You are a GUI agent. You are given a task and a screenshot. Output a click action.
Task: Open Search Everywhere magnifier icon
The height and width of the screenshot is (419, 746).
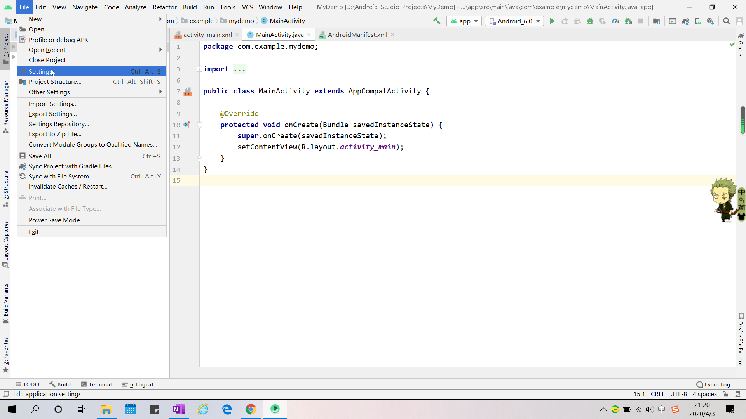pyautogui.click(x=726, y=21)
